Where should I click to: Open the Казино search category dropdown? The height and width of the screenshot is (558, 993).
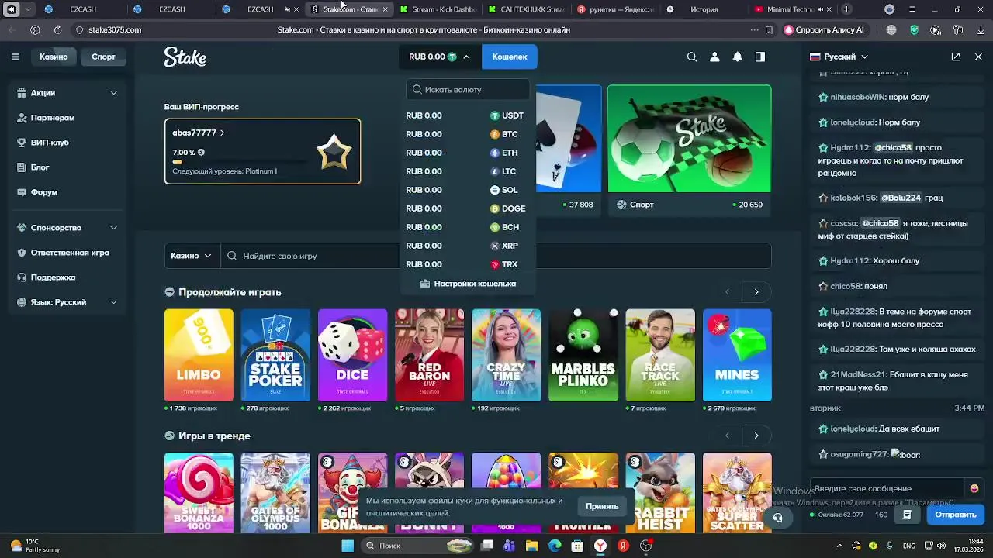(192, 256)
